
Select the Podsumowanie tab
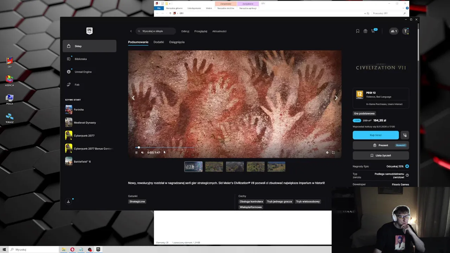pos(138,42)
